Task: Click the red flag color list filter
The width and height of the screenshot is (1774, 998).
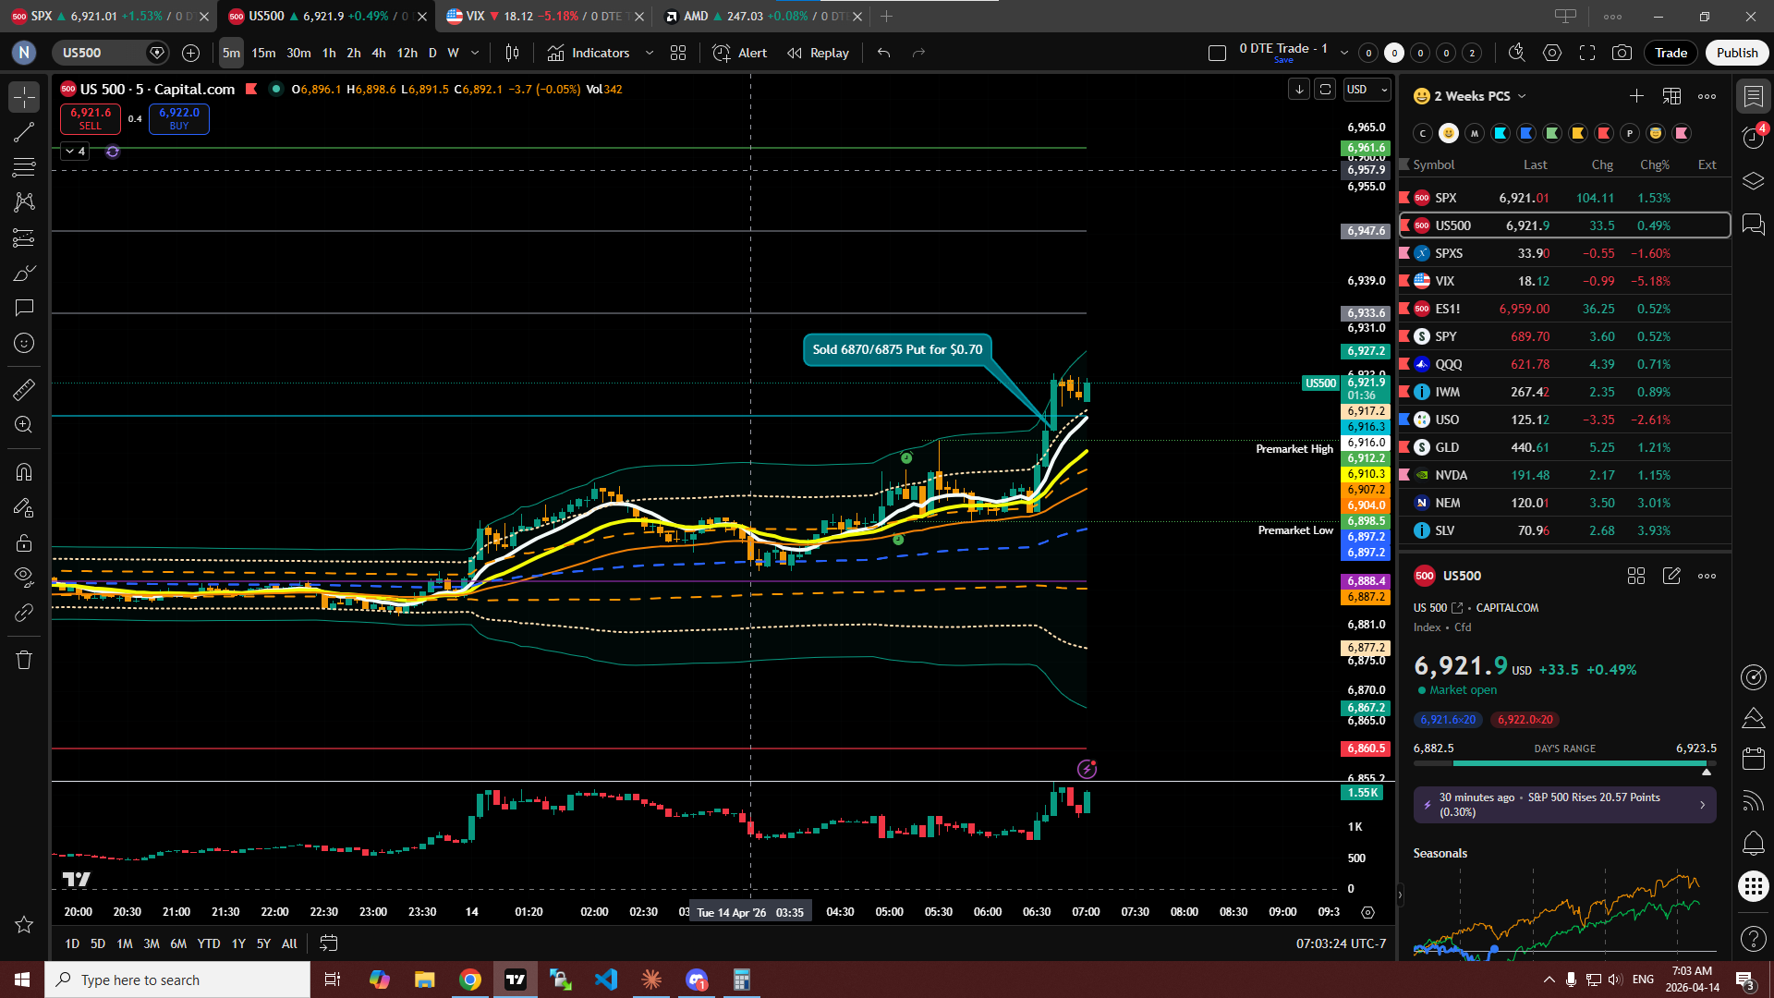Action: tap(1604, 133)
